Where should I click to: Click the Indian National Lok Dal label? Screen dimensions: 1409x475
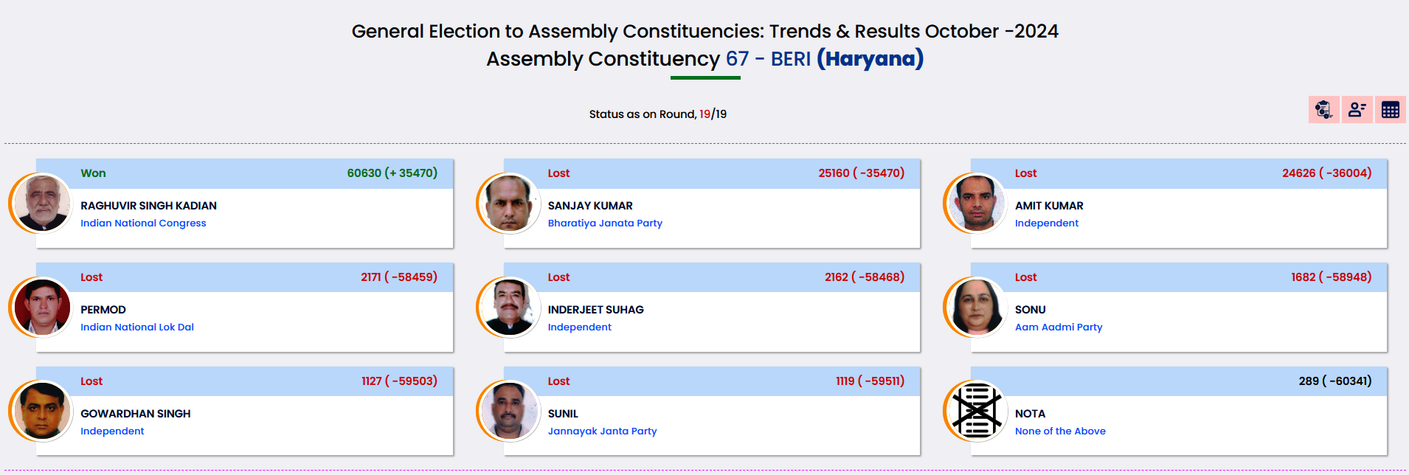click(x=137, y=327)
